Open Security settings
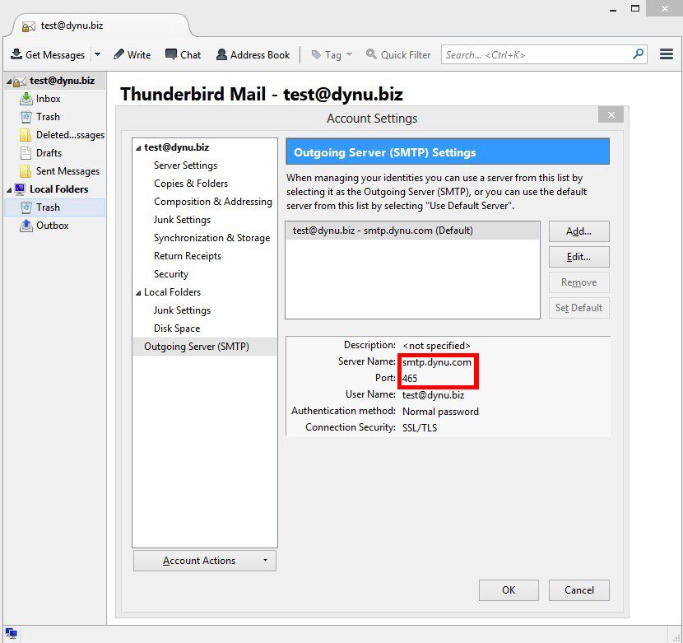Viewport: 683px width, 643px height. tap(171, 274)
